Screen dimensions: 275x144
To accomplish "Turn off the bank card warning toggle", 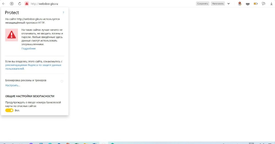I will coord(9,111).
